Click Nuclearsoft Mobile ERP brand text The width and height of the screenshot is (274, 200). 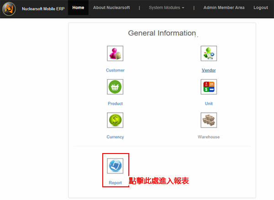[43, 9]
